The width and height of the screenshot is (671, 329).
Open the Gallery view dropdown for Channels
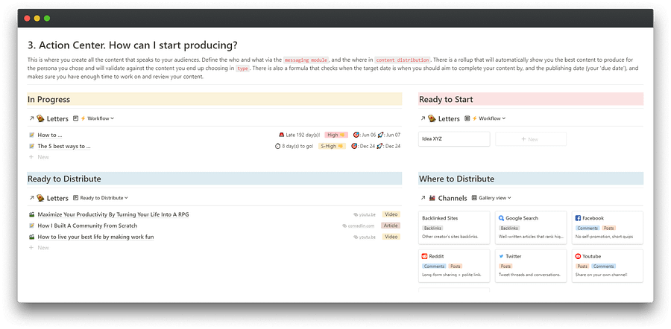(x=492, y=198)
